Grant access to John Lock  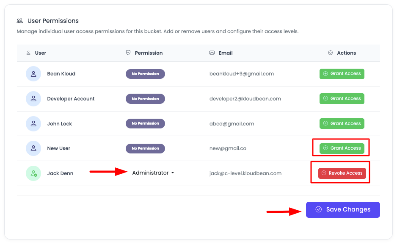(x=342, y=124)
